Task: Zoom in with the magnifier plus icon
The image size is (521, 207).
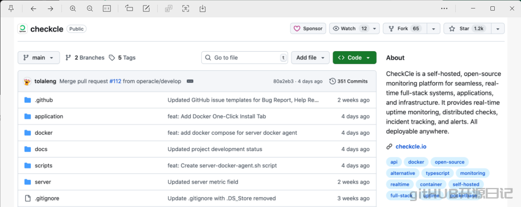Action: [x=73, y=8]
